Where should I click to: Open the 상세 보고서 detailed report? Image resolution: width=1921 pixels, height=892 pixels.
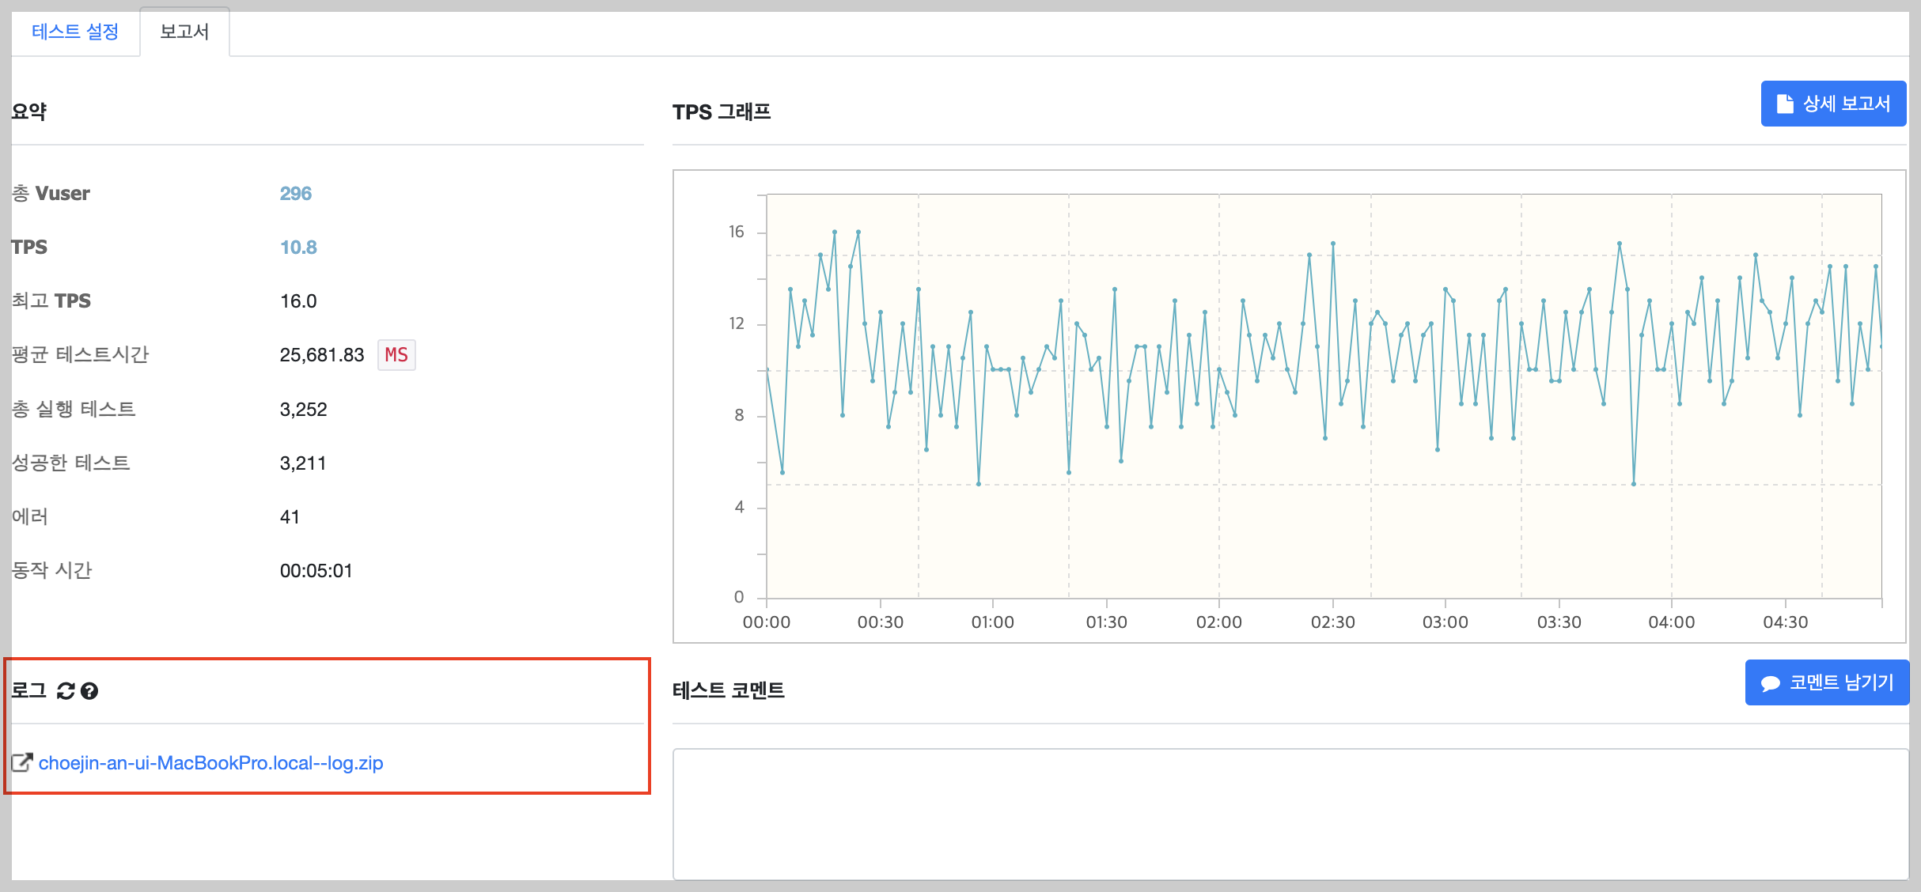coord(1832,104)
